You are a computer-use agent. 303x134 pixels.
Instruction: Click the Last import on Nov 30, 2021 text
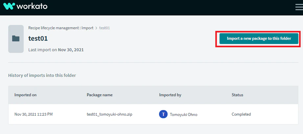click(56, 50)
